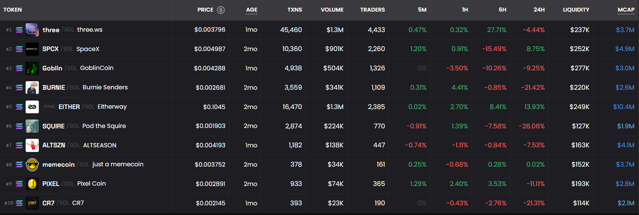This screenshot has width=639, height=215.
Task: Sort by the VOLUME column header
Action: click(332, 10)
